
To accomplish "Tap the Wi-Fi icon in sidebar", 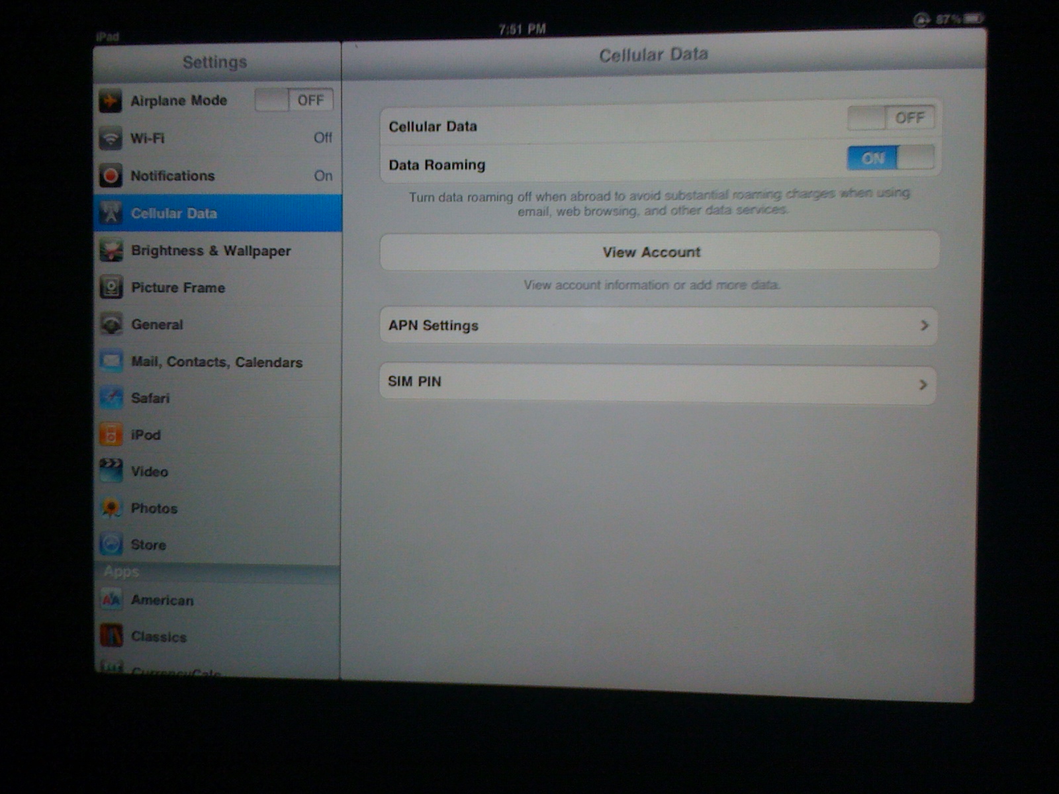I will coord(111,139).
